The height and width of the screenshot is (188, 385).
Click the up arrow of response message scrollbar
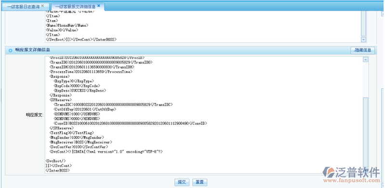point(365,60)
